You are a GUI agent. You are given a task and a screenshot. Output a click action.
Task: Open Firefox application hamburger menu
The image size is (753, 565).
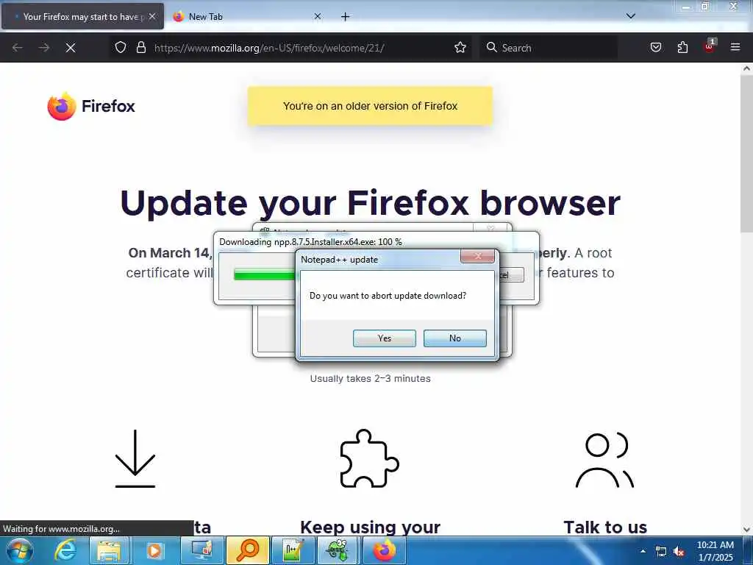coord(735,48)
